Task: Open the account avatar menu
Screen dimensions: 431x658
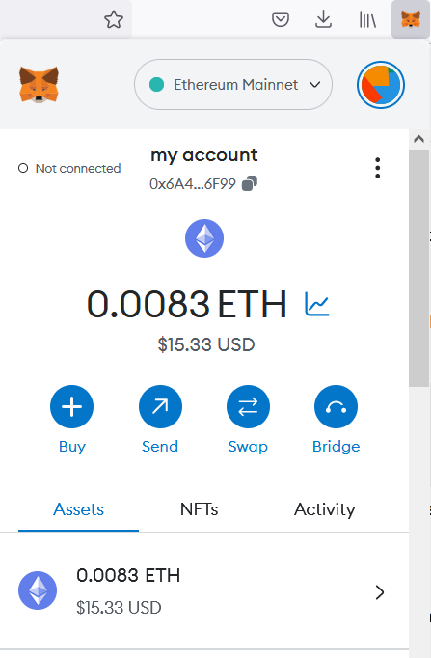Action: pos(381,85)
